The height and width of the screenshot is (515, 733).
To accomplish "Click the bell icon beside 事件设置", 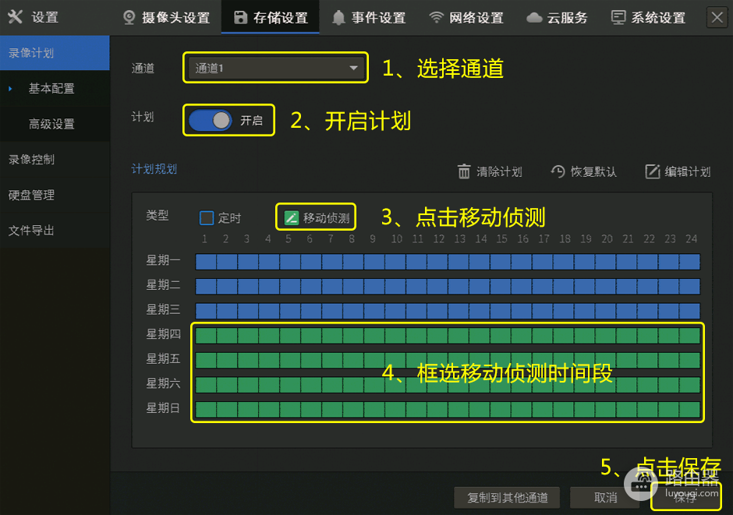I will (x=338, y=18).
